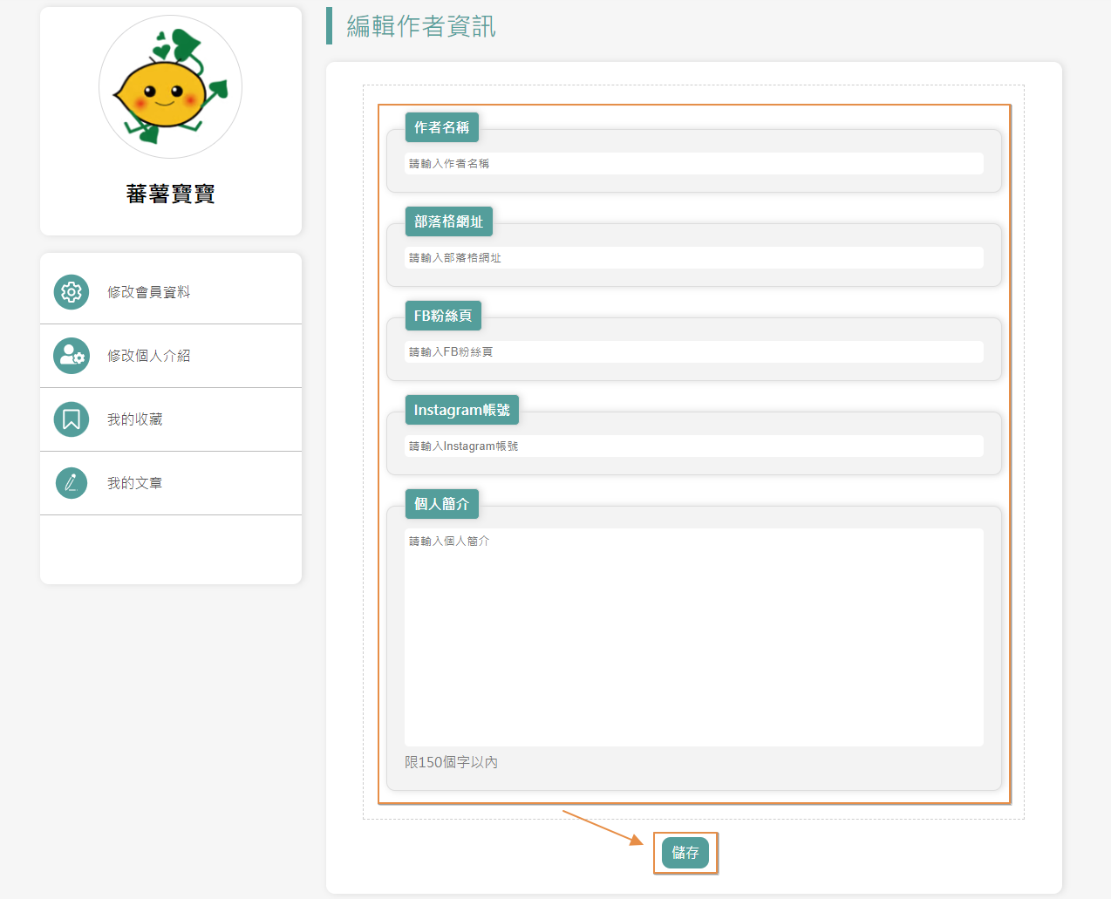Click the Instagram帳號 field label
Viewport: 1111px width, 899px height.
point(461,410)
